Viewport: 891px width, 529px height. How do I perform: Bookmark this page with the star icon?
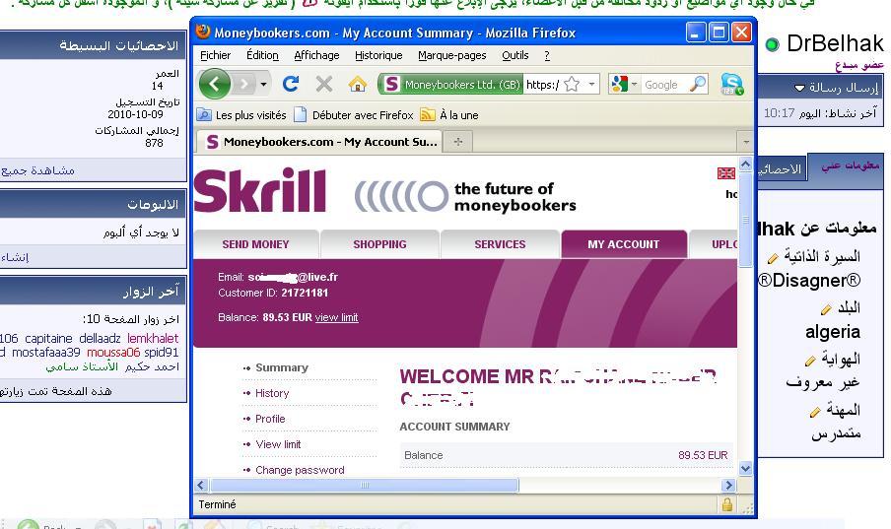pos(573,85)
